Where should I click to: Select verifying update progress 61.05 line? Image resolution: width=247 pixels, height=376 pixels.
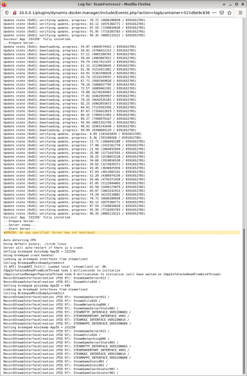74,183
